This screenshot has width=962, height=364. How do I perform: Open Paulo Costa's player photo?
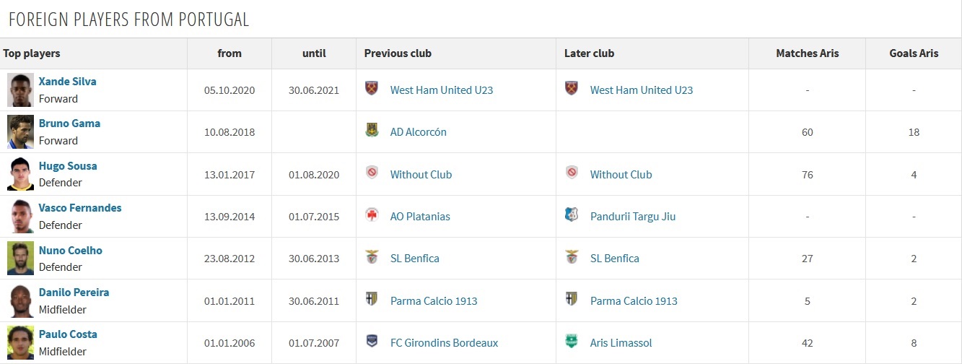[x=21, y=342]
